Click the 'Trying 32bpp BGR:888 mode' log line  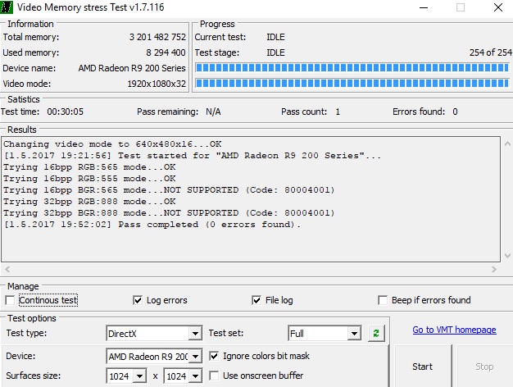(x=169, y=213)
